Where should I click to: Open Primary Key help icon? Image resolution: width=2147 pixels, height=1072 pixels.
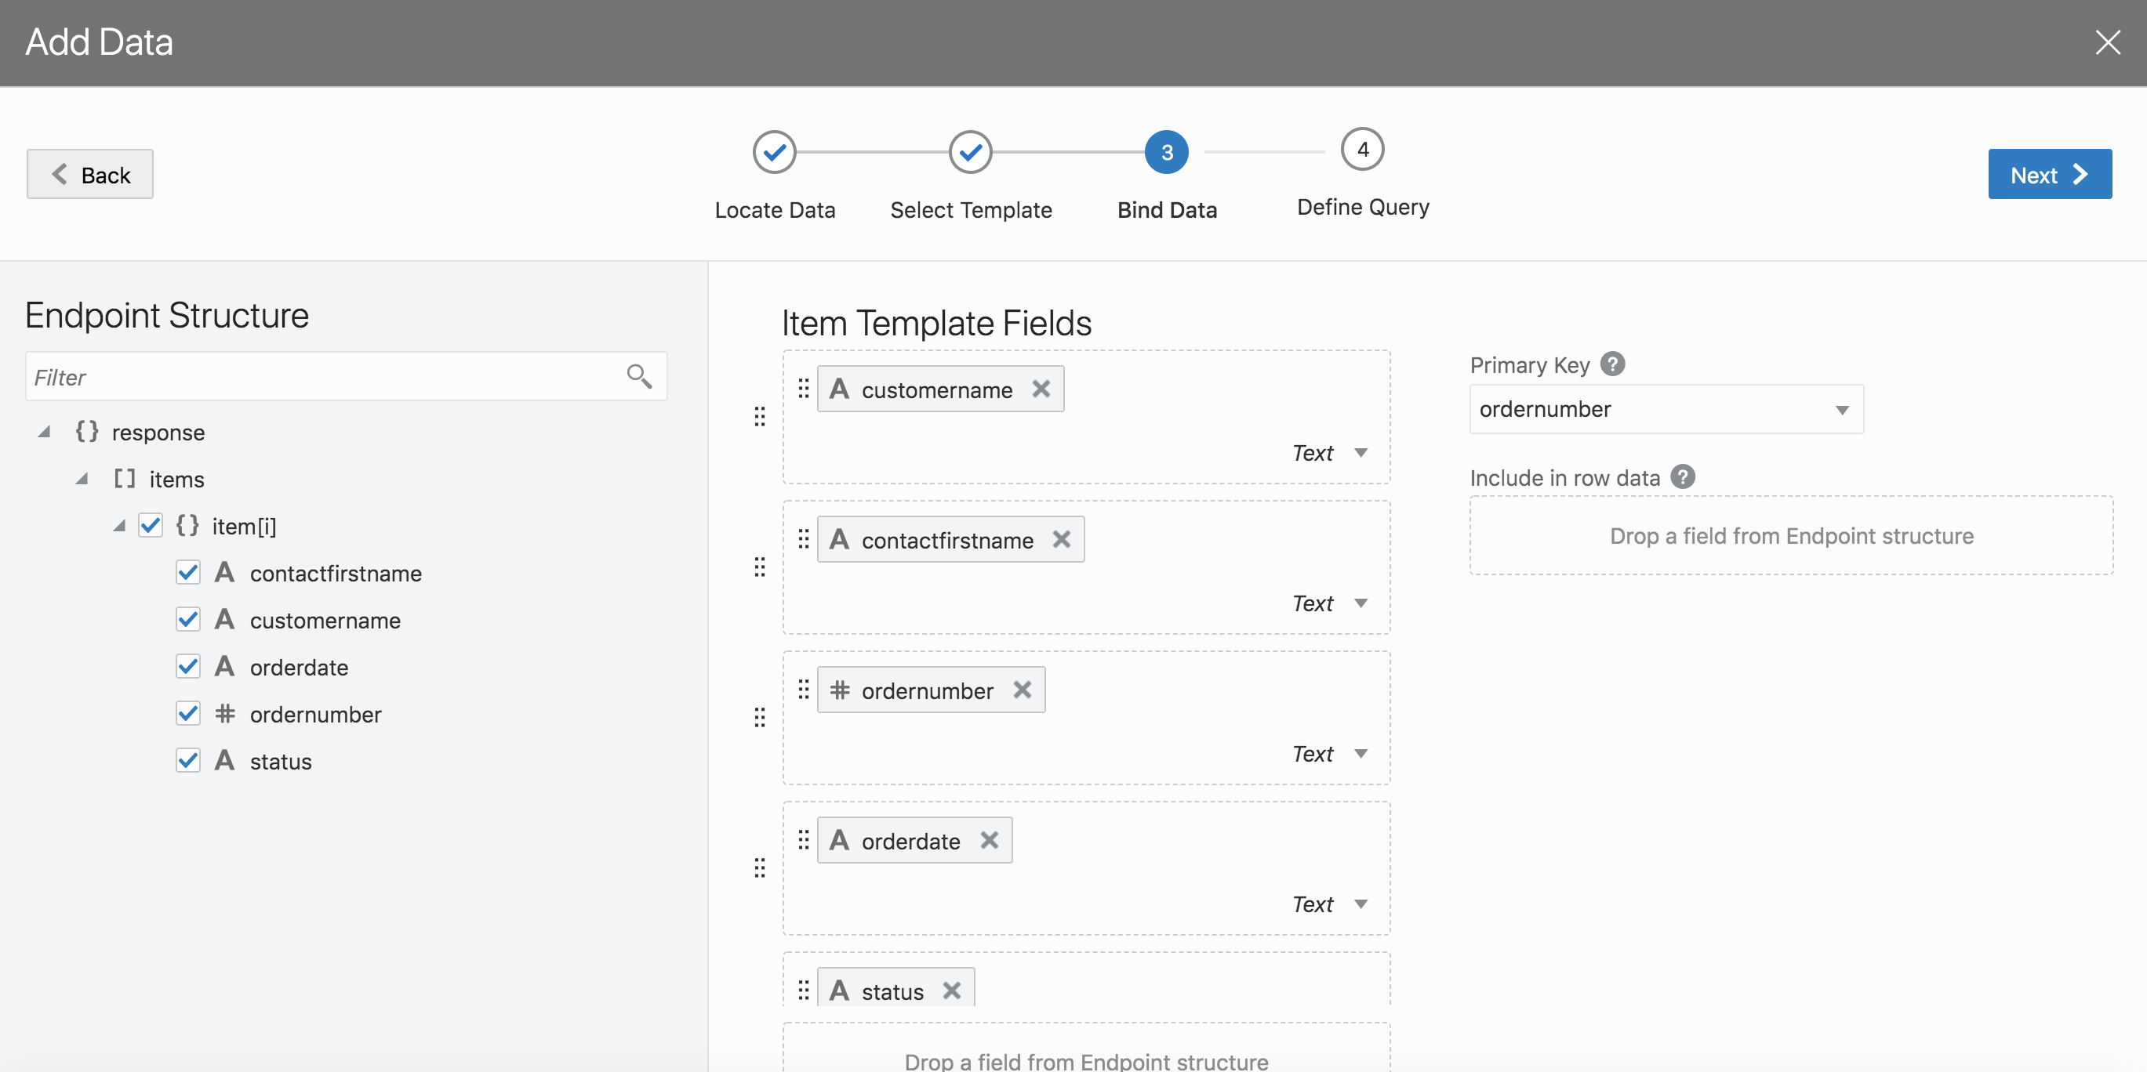click(x=1613, y=364)
